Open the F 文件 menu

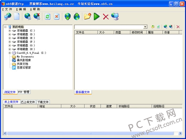pyautogui.click(x=7, y=9)
